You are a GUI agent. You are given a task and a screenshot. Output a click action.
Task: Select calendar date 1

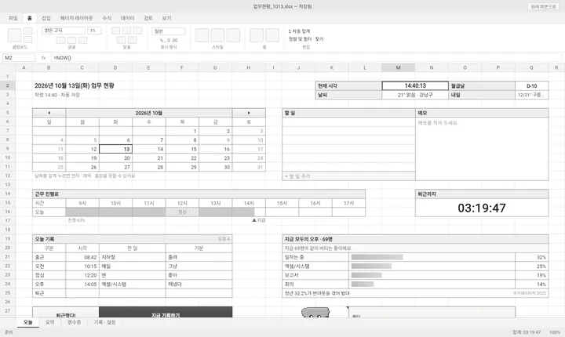click(182, 131)
